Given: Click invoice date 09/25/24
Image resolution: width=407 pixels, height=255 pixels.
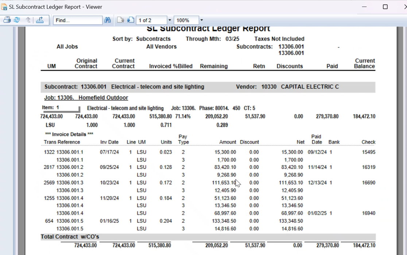Looking at the screenshot, I should [x=109, y=167].
